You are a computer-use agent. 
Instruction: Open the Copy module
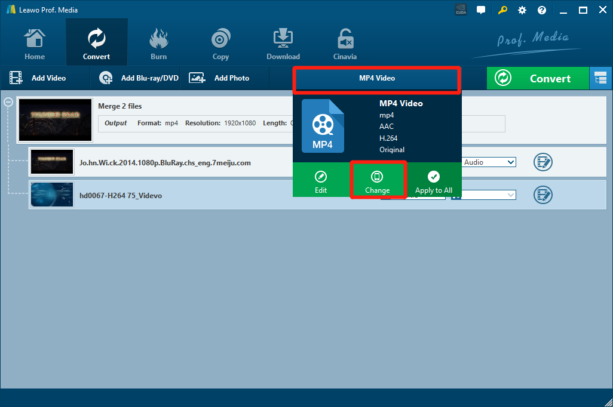(220, 45)
